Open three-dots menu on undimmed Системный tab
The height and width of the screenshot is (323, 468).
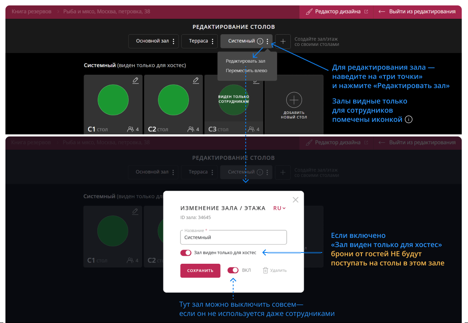[x=267, y=41]
